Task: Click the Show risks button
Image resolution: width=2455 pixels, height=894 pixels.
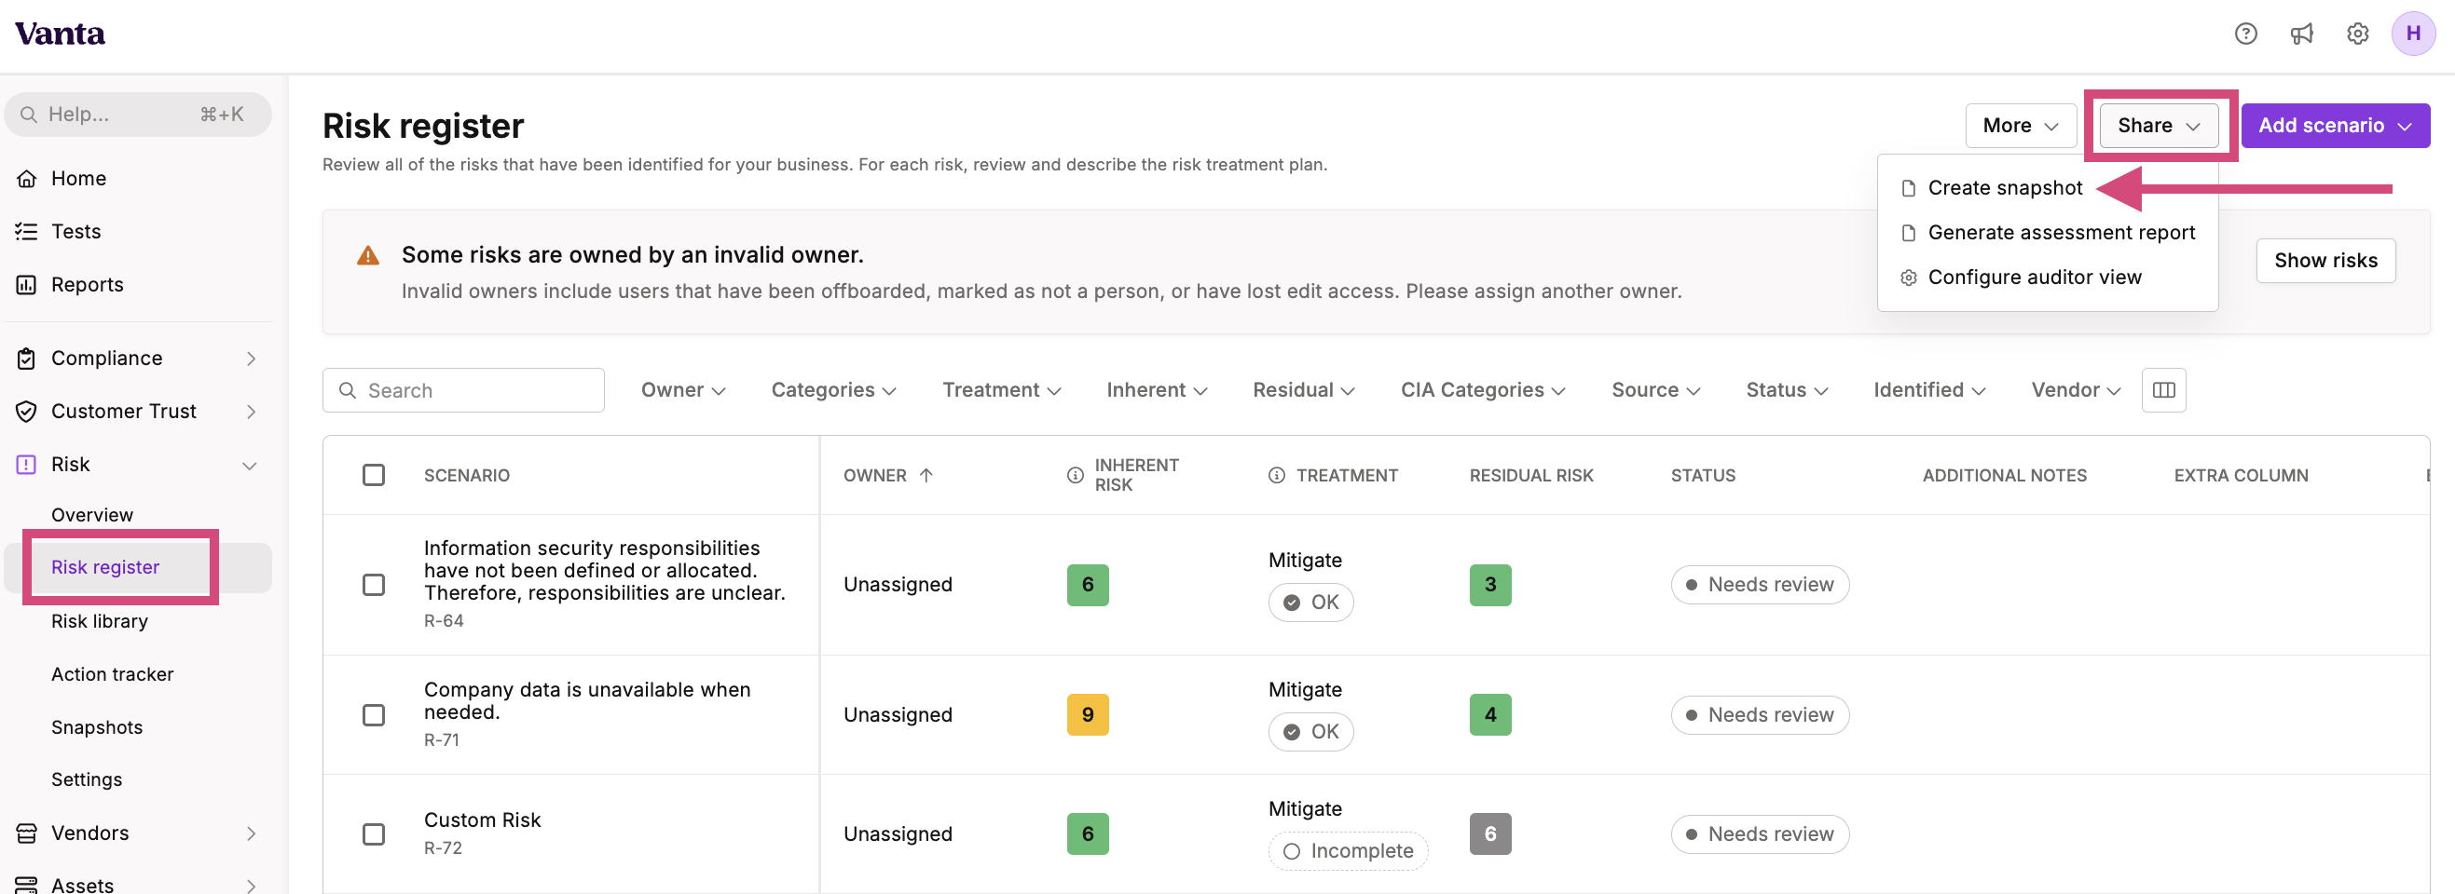Action: click(2325, 261)
